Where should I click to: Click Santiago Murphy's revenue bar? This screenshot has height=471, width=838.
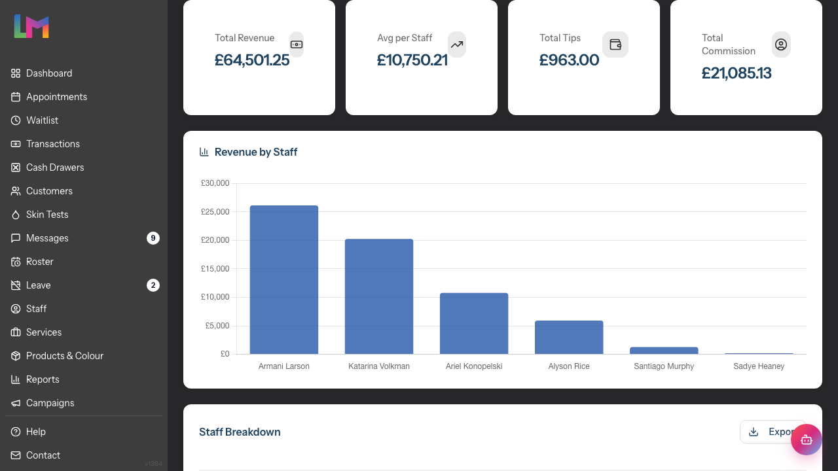[664, 351]
